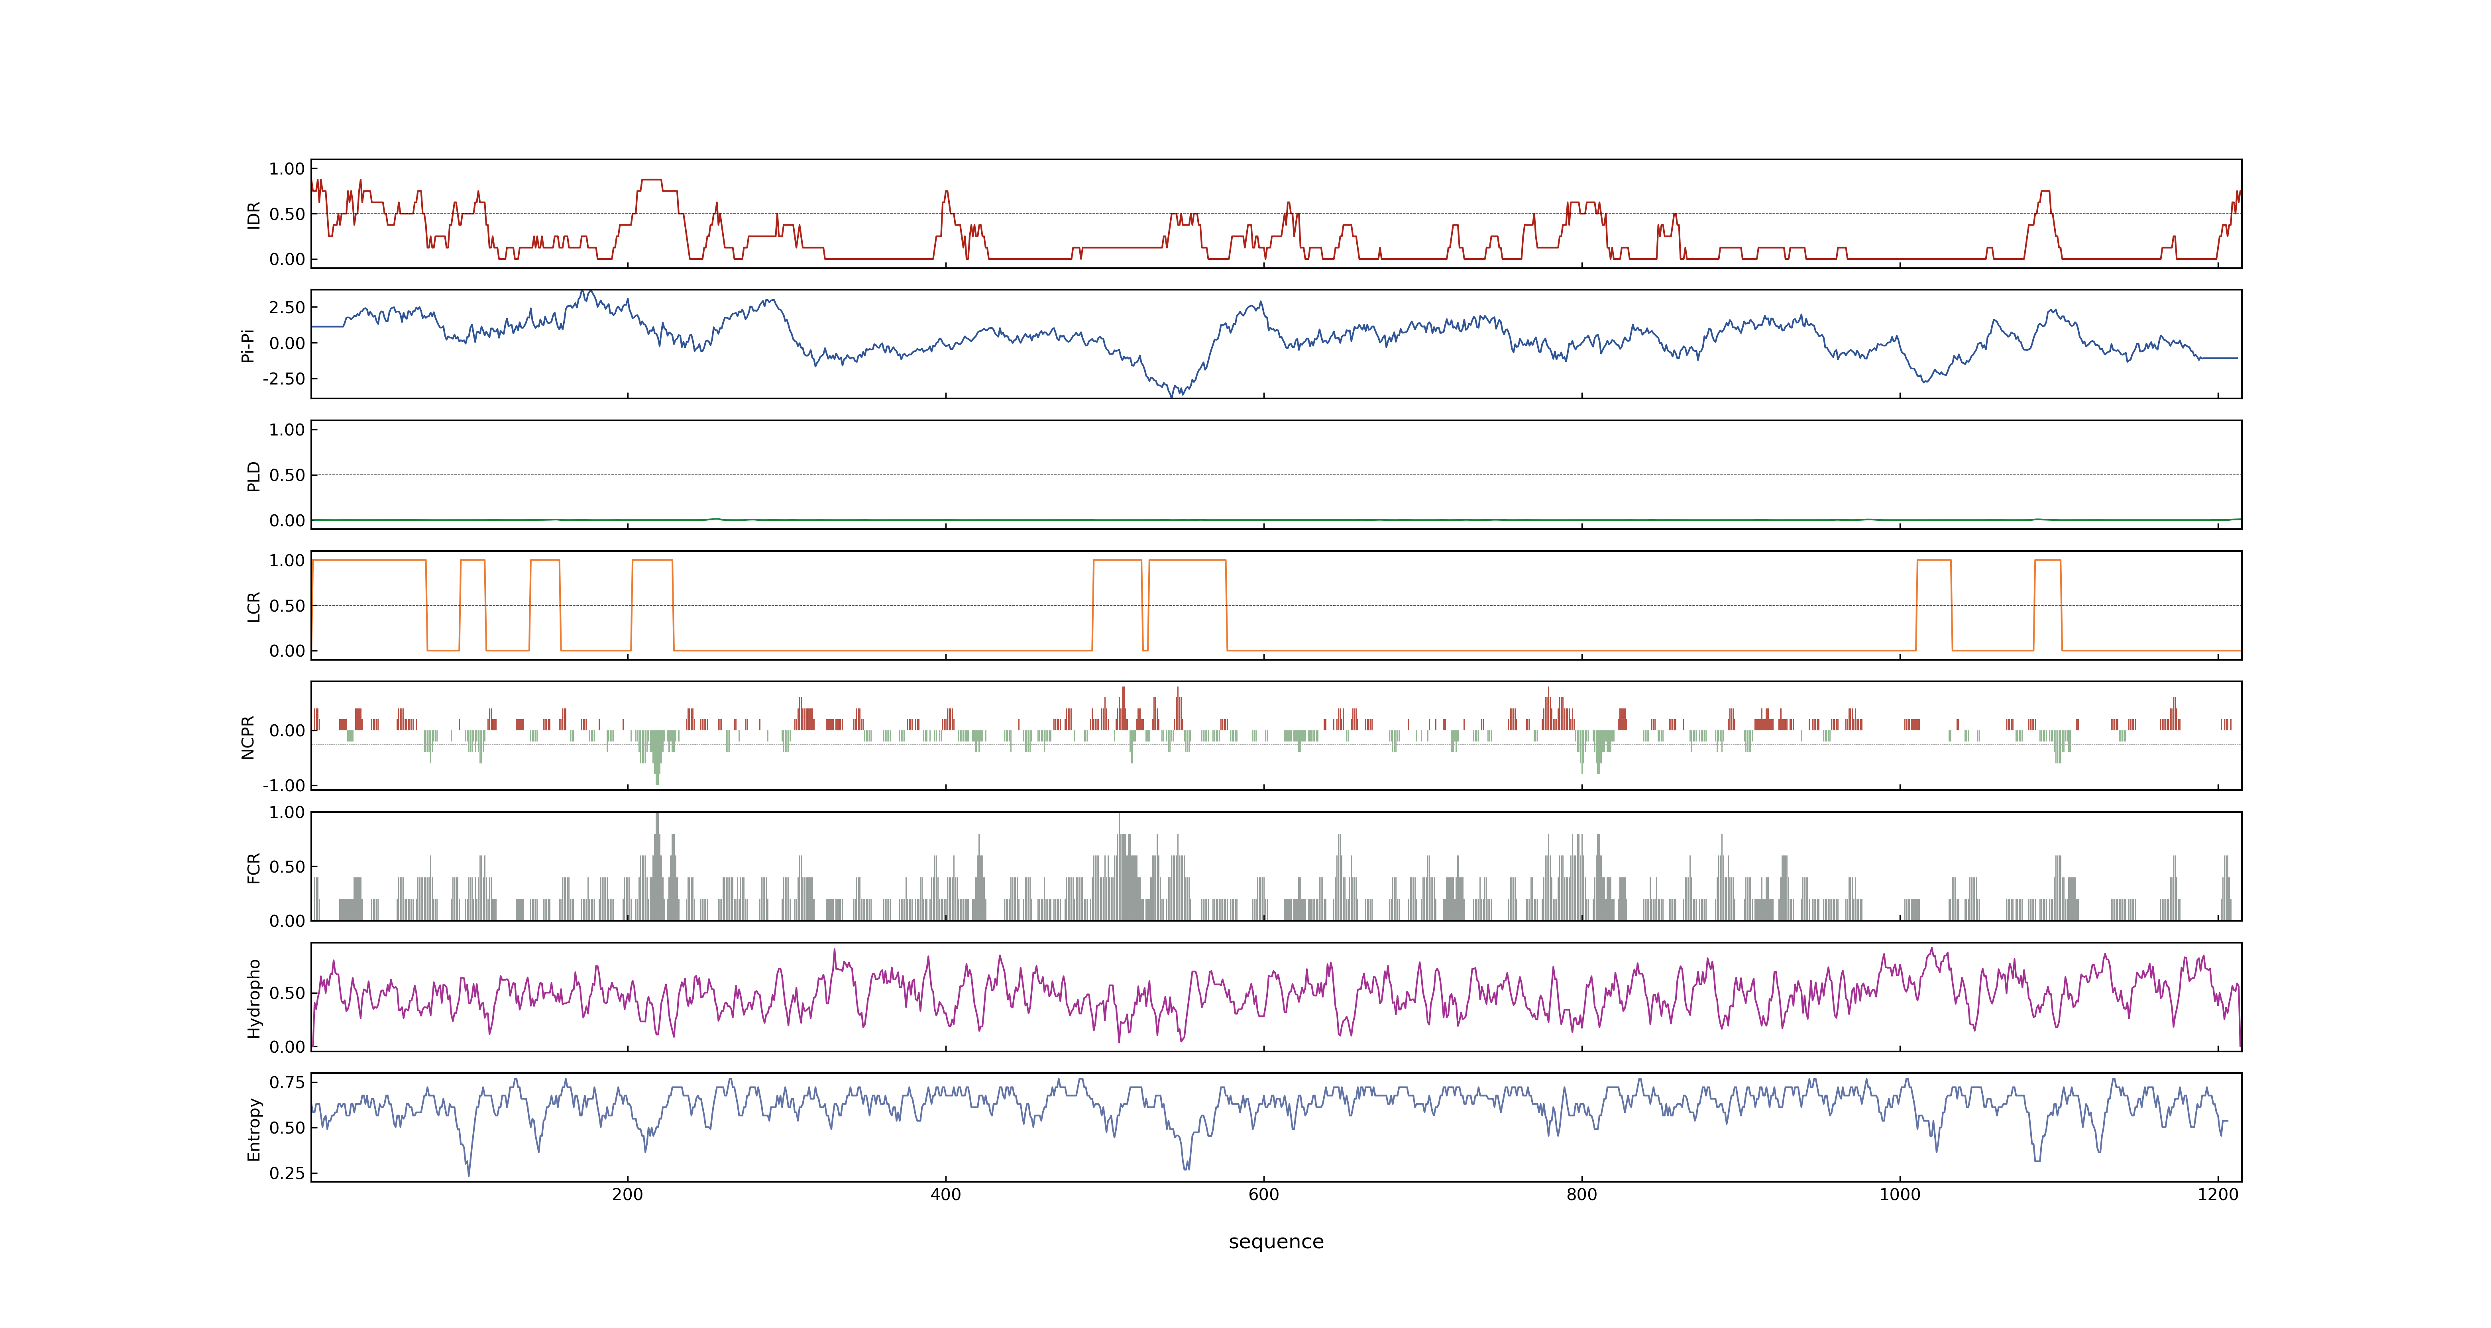Image resolution: width=2491 pixels, height=1328 pixels.
Task: Click the 0.50 tick of FCR panel
Action: click(x=287, y=867)
